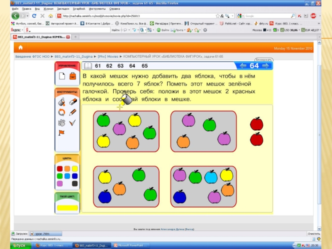Click the white home icon in orange bar
Screen dimensions: 332x249
(x=20, y=47)
